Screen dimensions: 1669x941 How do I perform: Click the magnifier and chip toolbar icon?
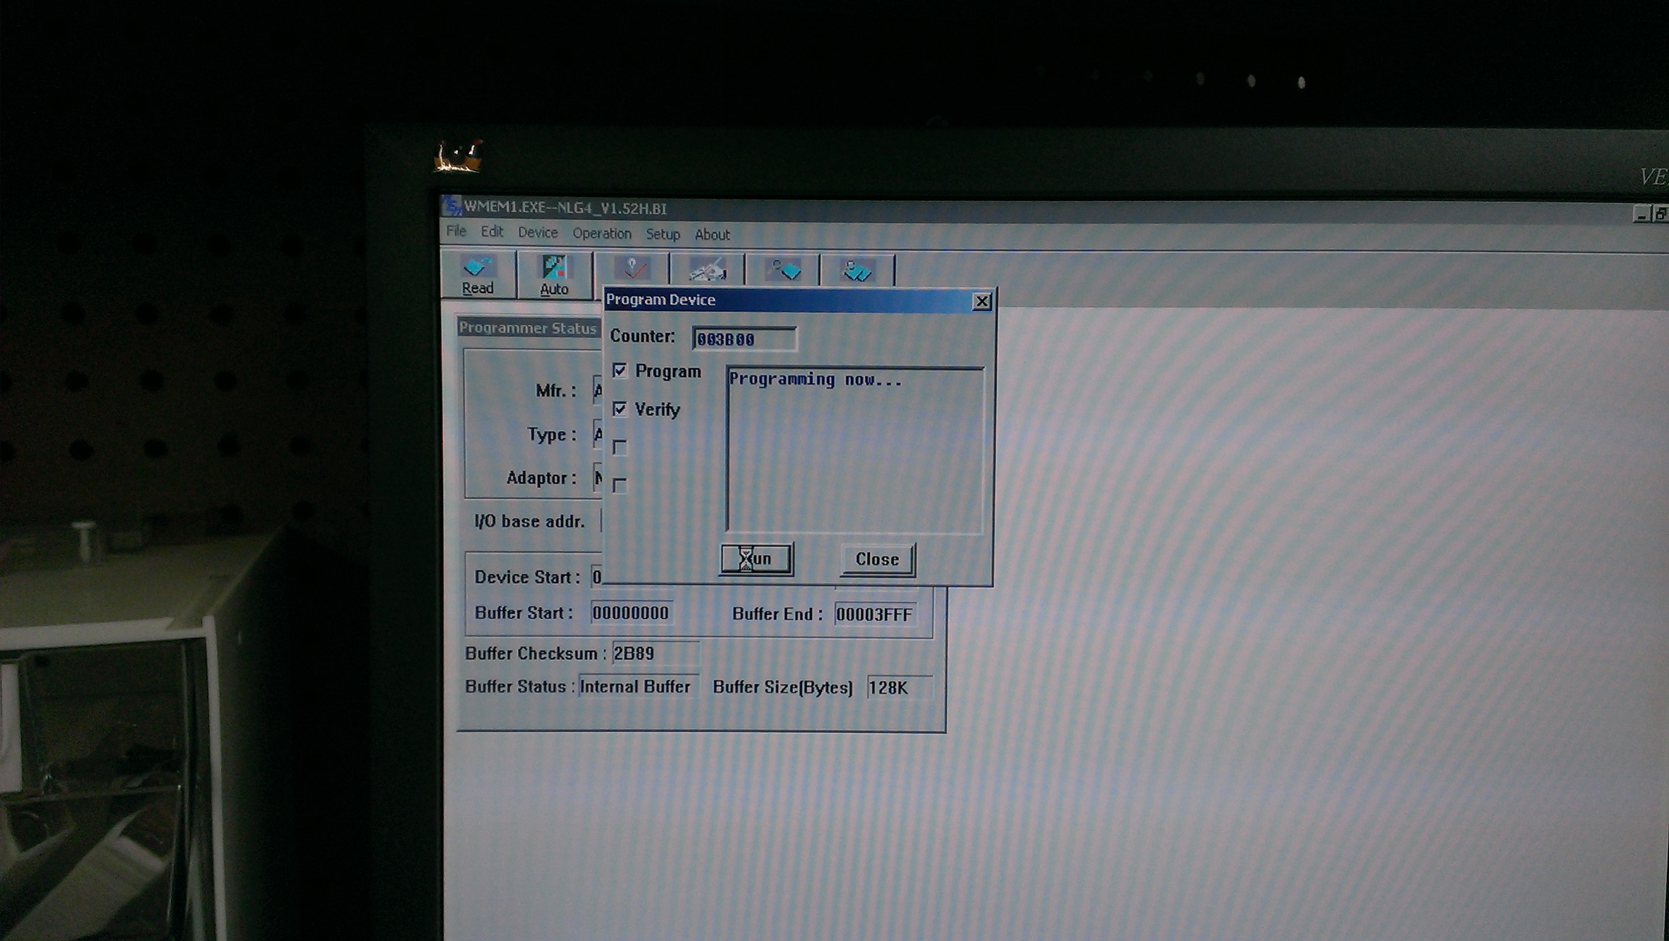pyautogui.click(x=783, y=271)
